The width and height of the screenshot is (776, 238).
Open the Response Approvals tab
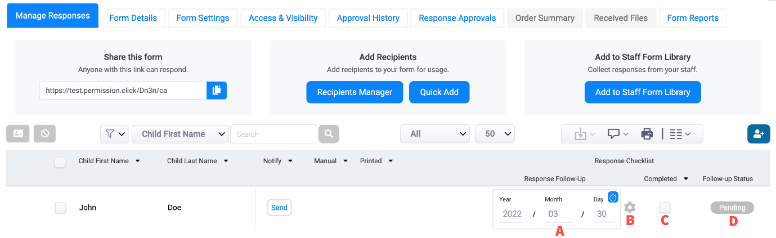[x=457, y=18]
